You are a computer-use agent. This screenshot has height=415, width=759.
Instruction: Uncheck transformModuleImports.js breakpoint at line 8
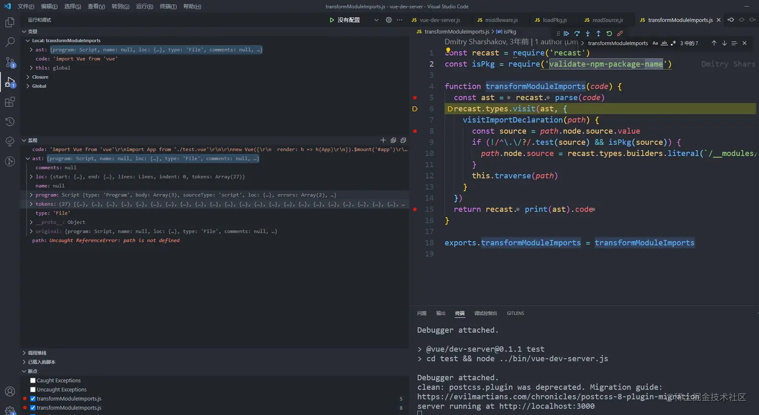pos(33,407)
